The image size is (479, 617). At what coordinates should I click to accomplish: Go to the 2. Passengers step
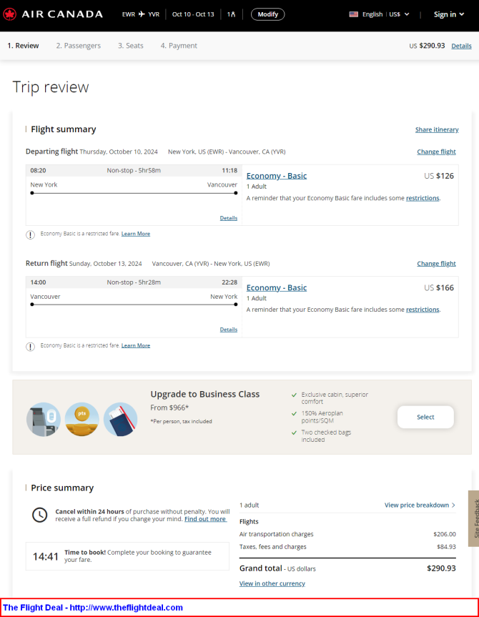[x=79, y=46]
